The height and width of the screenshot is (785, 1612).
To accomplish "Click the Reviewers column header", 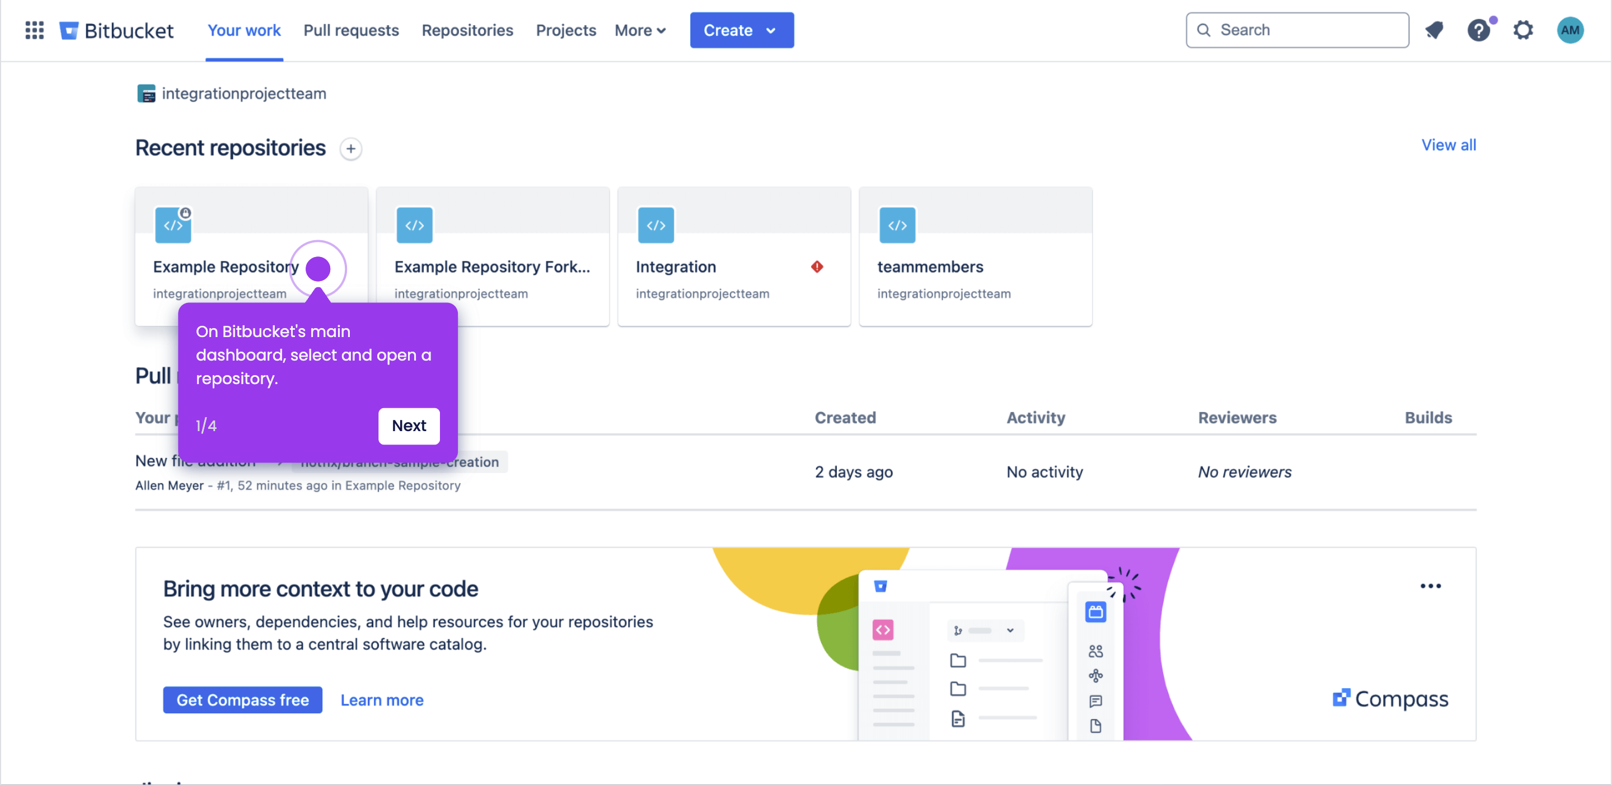I will click(1236, 418).
